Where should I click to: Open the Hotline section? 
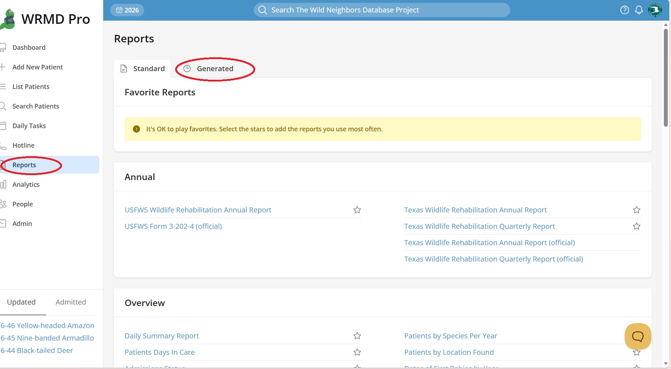coord(23,145)
